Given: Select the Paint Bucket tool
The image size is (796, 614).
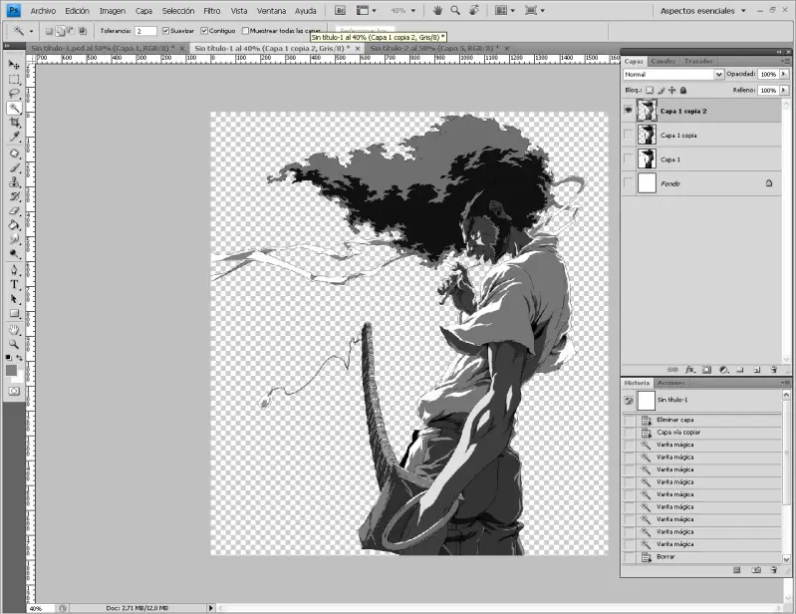Looking at the screenshot, I should (x=14, y=225).
